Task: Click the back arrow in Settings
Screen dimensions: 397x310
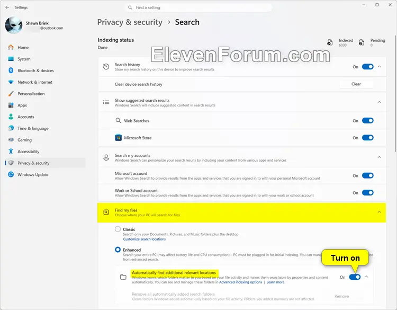Action: pyautogui.click(x=7, y=7)
